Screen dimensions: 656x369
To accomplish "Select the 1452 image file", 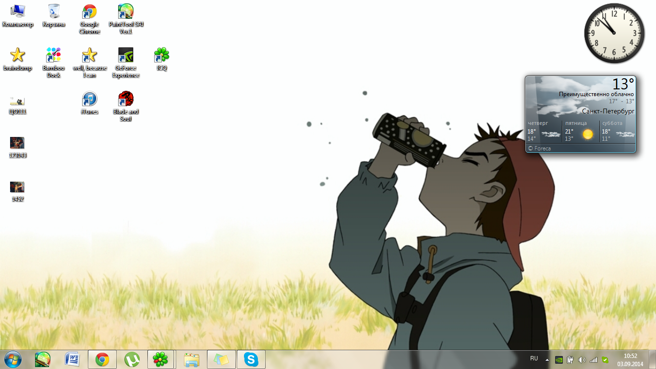I will click(18, 191).
